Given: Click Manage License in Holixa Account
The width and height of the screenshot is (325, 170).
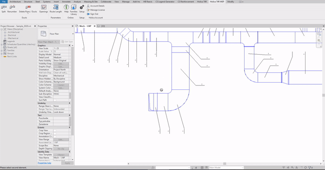Looking at the screenshot, I should [97, 10].
